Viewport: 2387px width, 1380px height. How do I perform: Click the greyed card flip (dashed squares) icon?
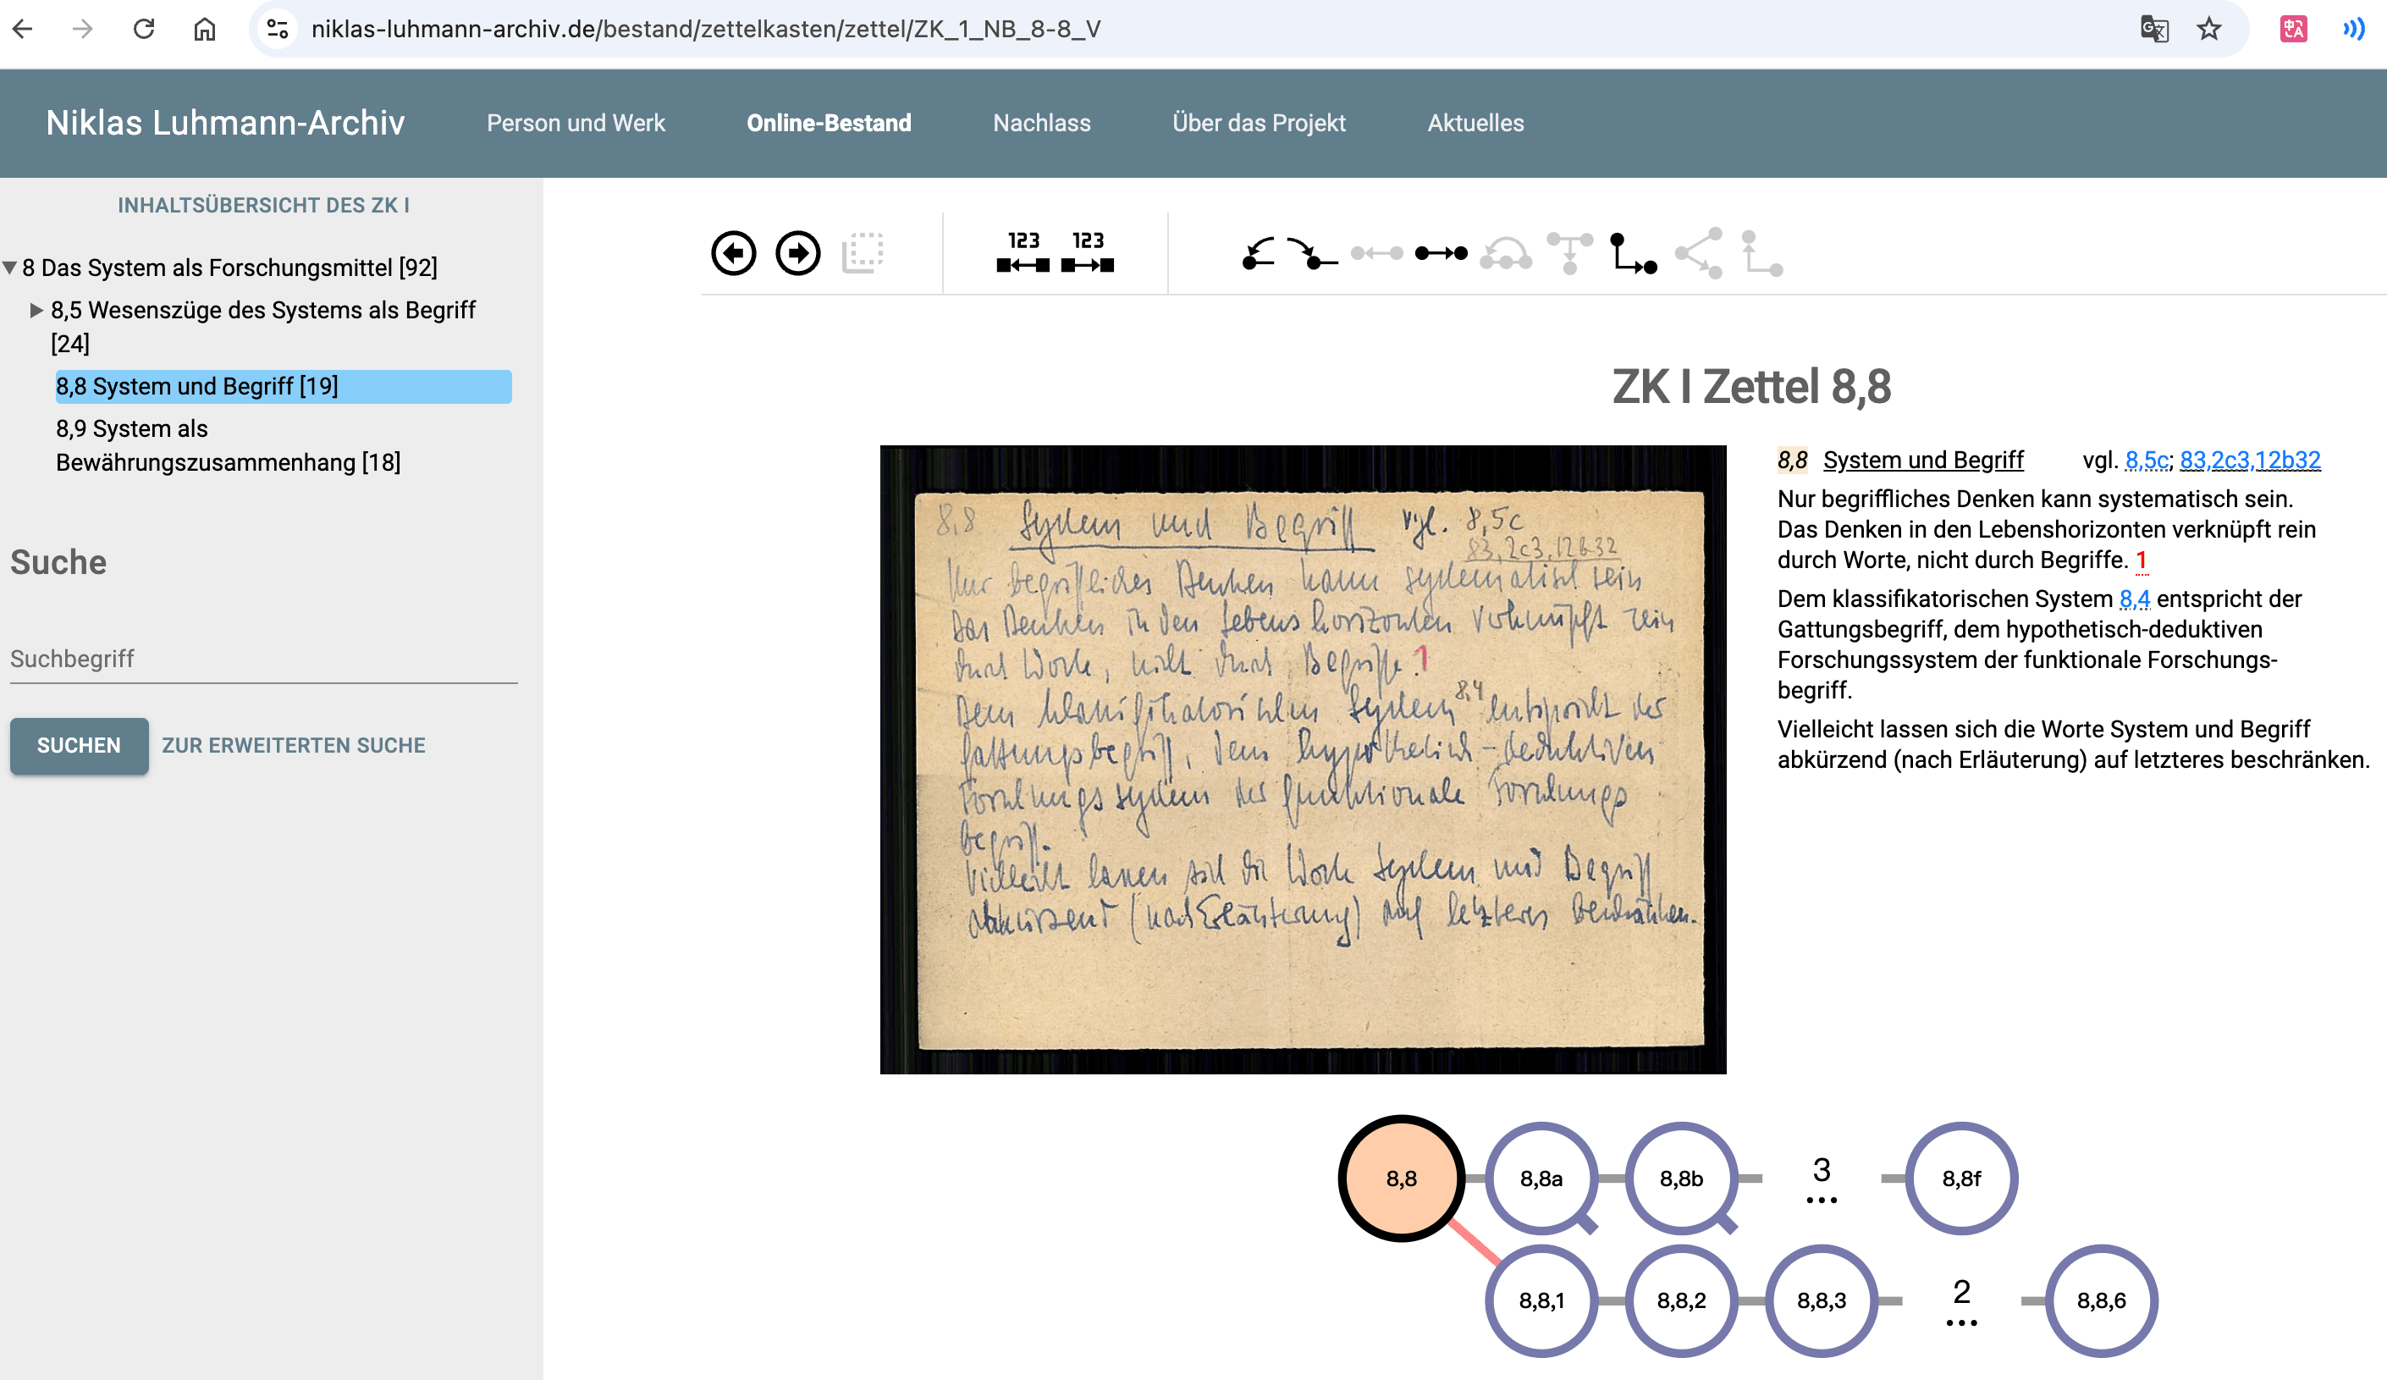click(x=862, y=253)
